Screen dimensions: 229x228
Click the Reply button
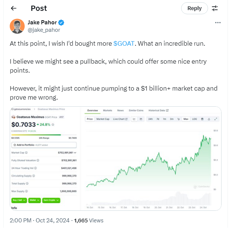[194, 8]
